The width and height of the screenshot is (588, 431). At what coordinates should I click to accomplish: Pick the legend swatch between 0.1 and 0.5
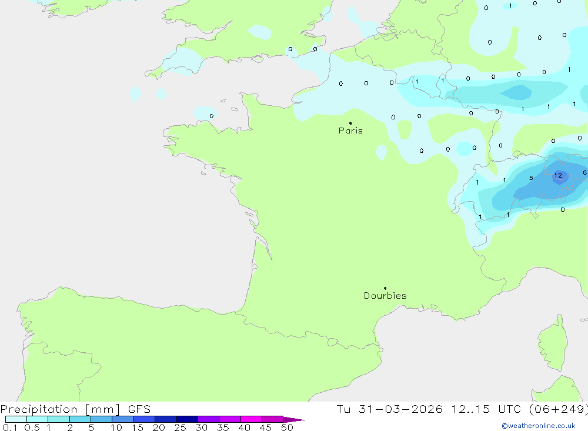click(x=16, y=419)
